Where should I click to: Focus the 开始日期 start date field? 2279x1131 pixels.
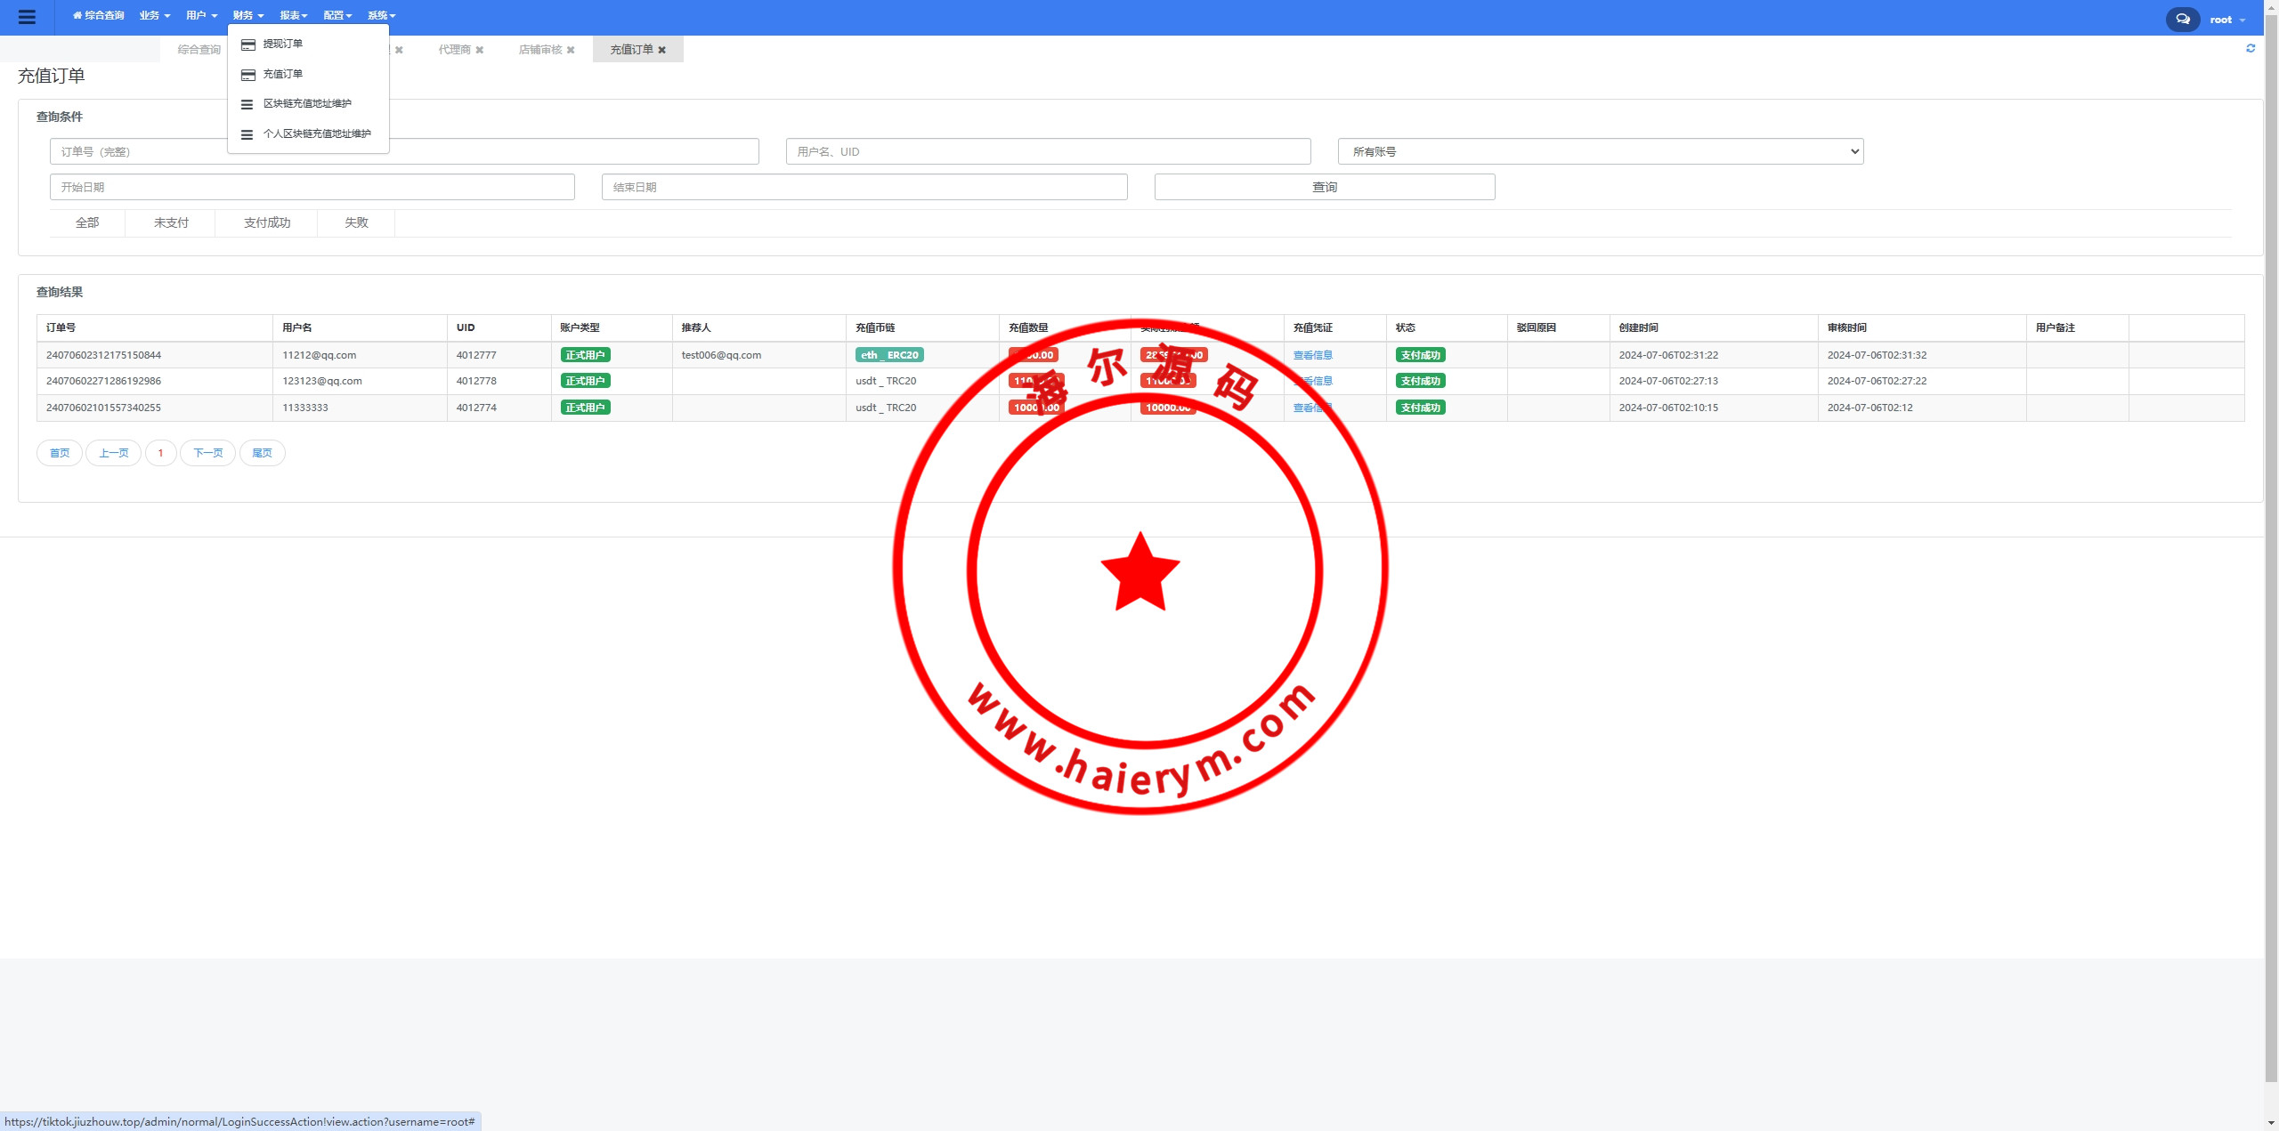312,187
